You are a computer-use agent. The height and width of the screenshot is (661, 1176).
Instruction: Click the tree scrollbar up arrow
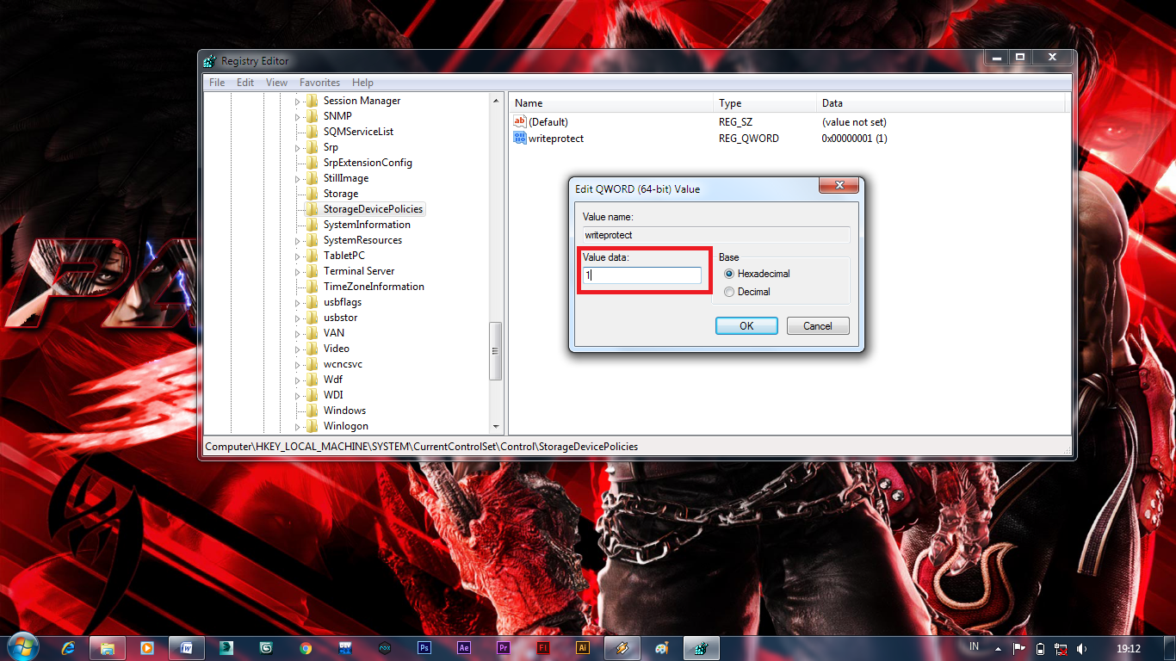[x=495, y=101]
